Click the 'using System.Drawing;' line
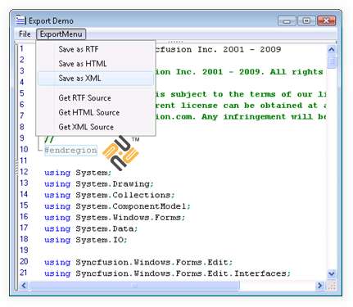The width and height of the screenshot is (353, 307). pyautogui.click(x=99, y=184)
